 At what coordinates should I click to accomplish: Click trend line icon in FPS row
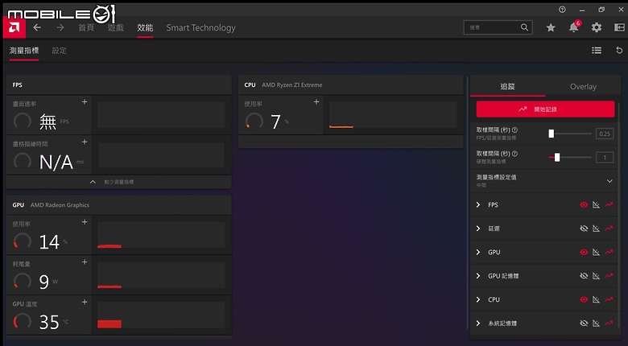pos(609,205)
